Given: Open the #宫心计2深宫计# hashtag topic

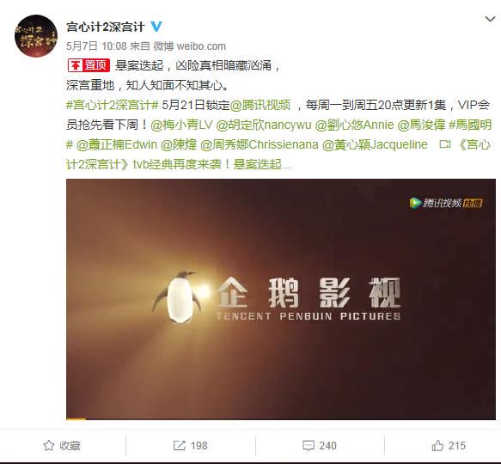Looking at the screenshot, I should (x=113, y=105).
